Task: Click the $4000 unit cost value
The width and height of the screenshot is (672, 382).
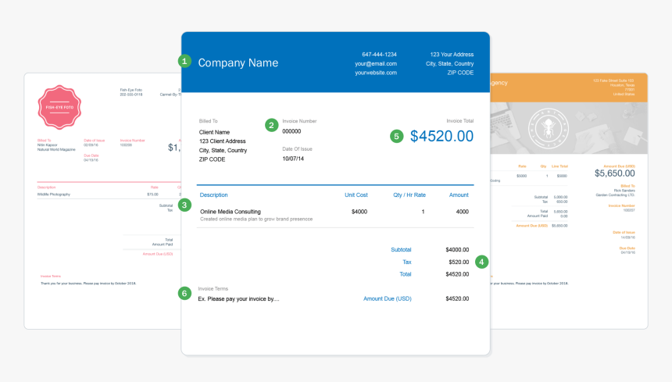Action: pyautogui.click(x=359, y=212)
